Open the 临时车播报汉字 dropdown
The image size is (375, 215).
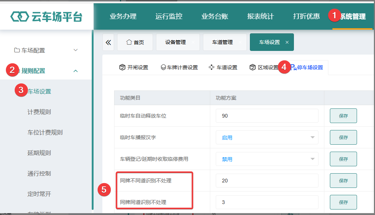click(267, 137)
